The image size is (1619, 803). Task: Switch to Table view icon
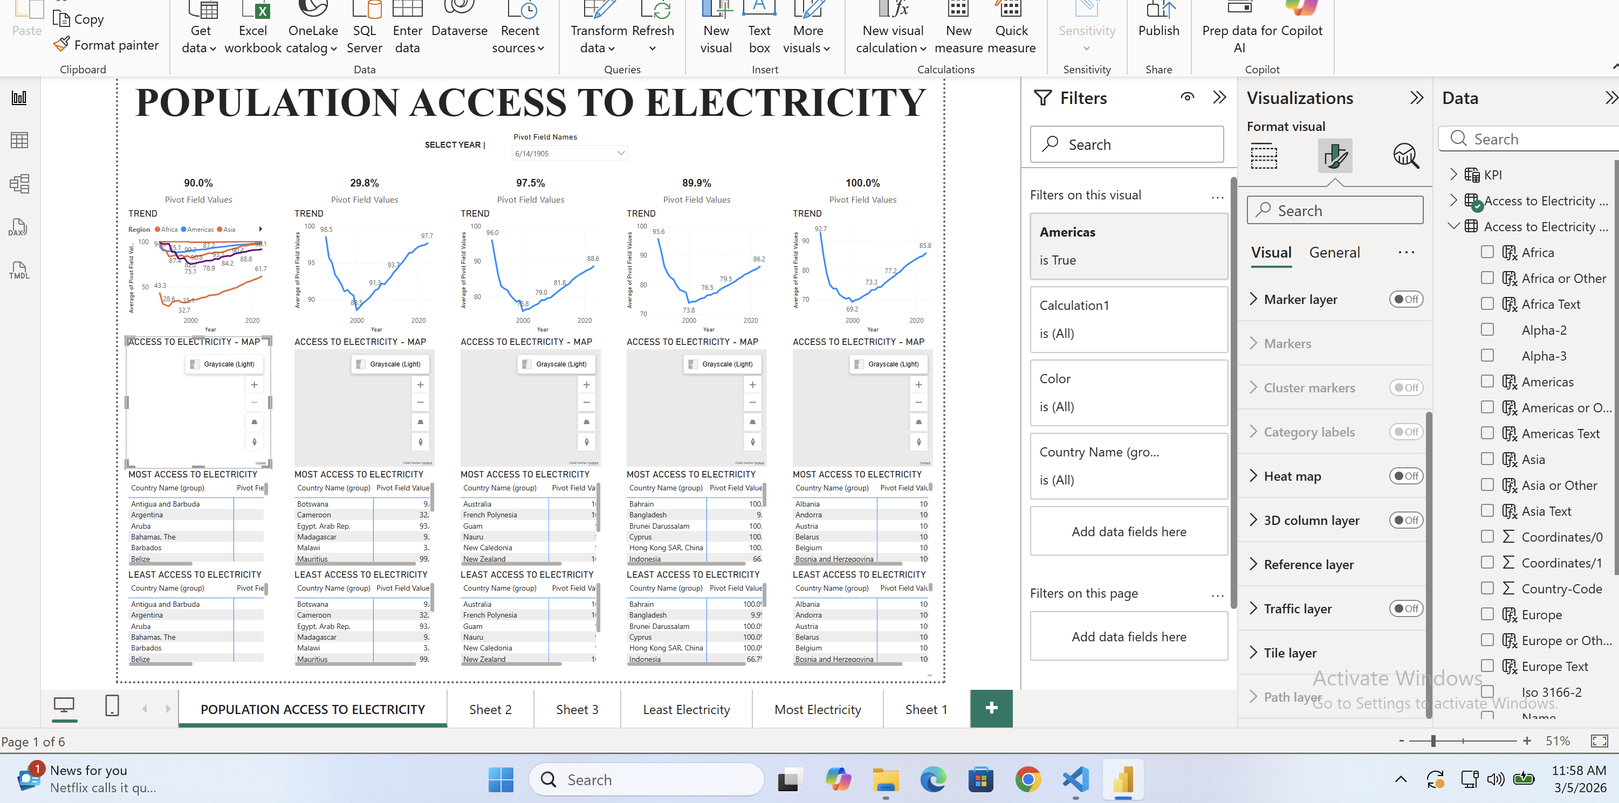click(x=19, y=141)
